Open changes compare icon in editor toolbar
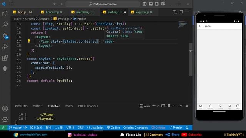Viewport: 246px width, 138px height. 175,12
